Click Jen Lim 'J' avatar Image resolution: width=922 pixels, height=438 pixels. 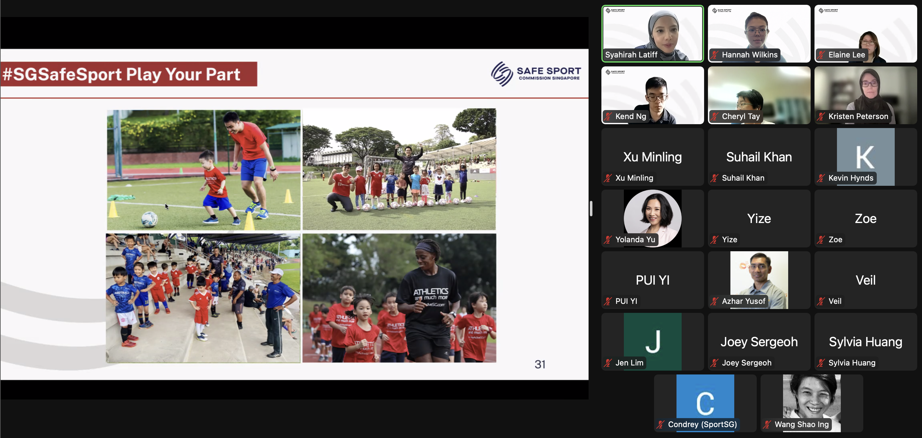tap(652, 341)
